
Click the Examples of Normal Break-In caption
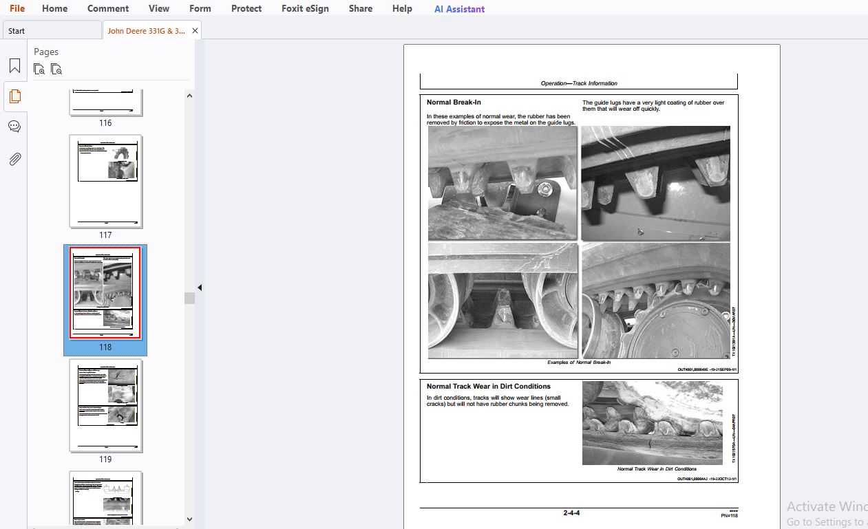pyautogui.click(x=579, y=362)
